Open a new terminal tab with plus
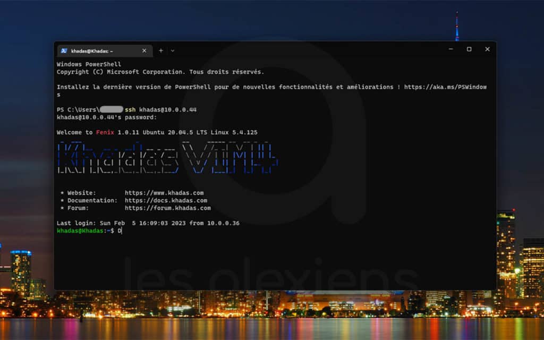The image size is (544, 340). [160, 50]
